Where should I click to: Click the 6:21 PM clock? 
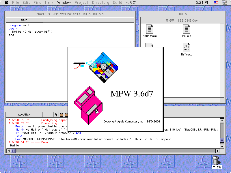(203, 3)
